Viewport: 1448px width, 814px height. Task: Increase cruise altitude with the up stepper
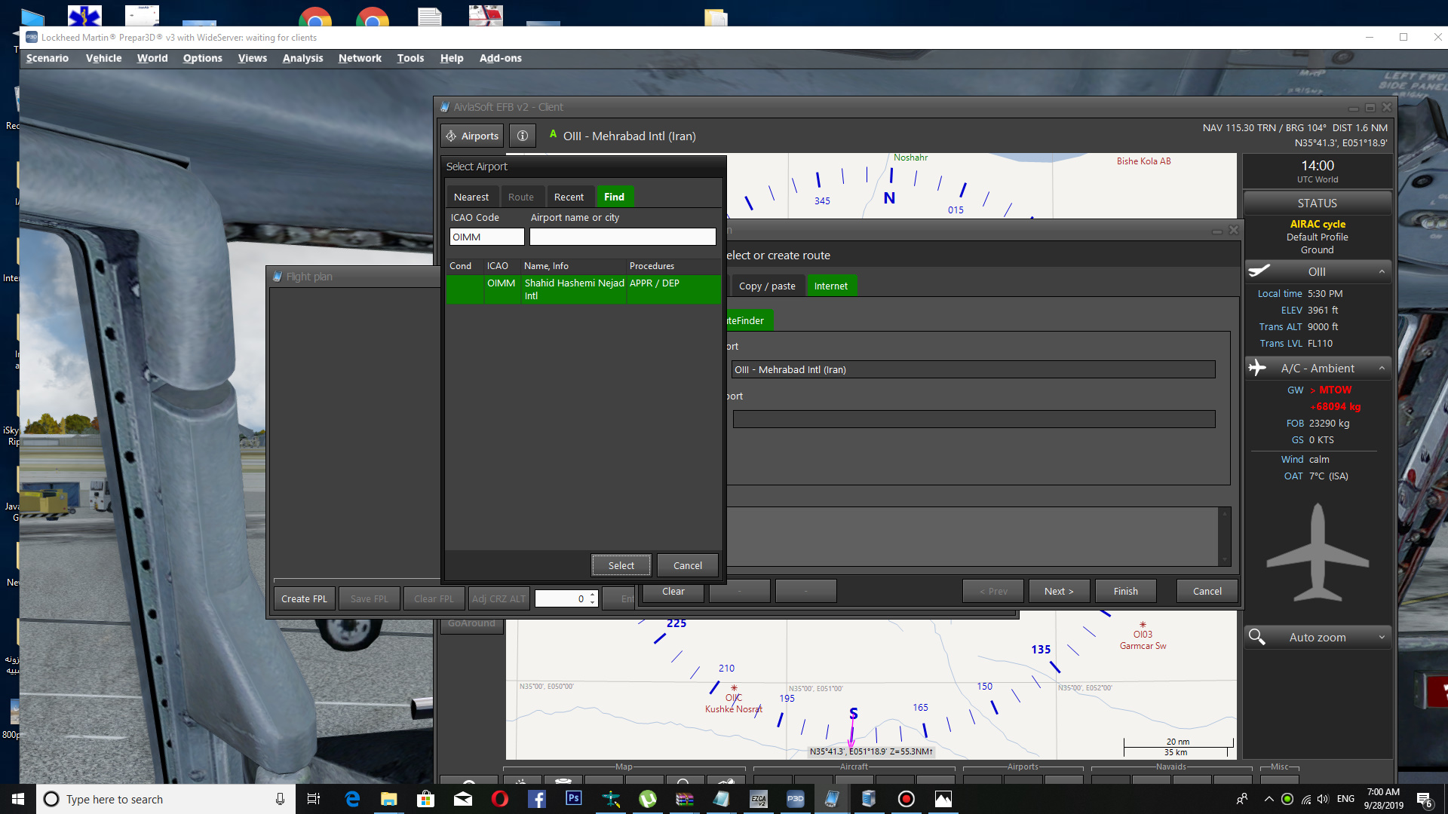[593, 595]
